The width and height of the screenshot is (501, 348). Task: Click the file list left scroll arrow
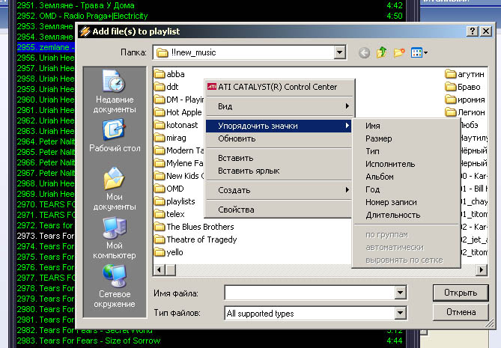(159, 270)
